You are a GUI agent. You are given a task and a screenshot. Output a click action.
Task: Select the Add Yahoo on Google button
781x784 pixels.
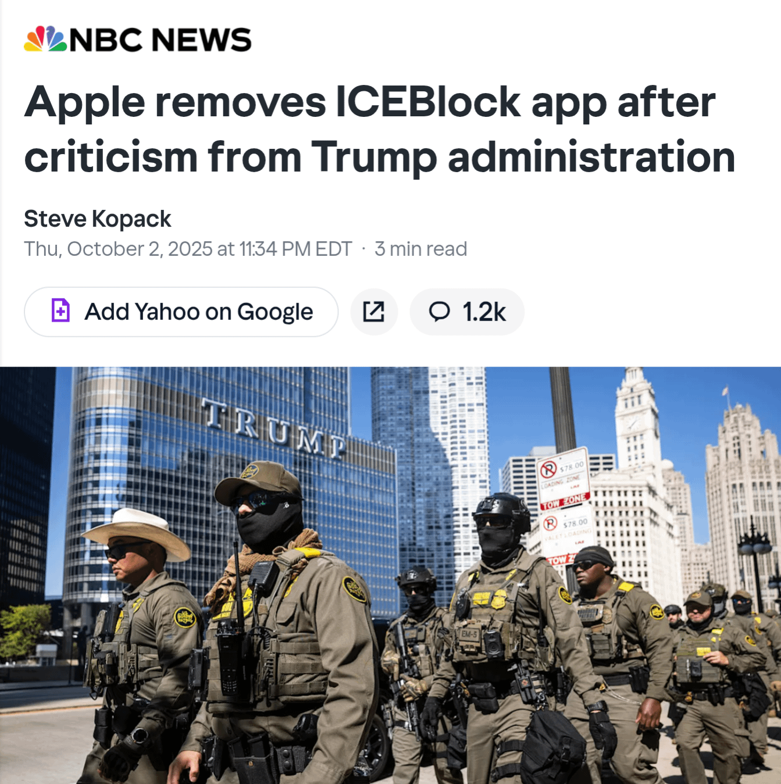point(181,312)
